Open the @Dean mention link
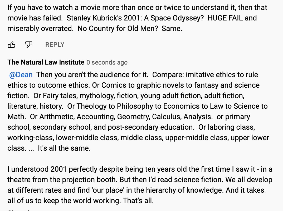Viewport: 283px width, 211px height. [21, 75]
